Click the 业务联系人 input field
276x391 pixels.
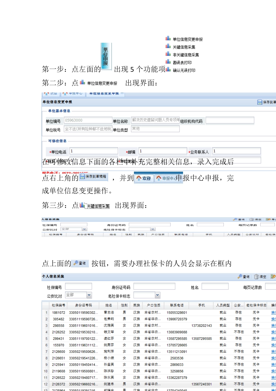click(x=236, y=151)
